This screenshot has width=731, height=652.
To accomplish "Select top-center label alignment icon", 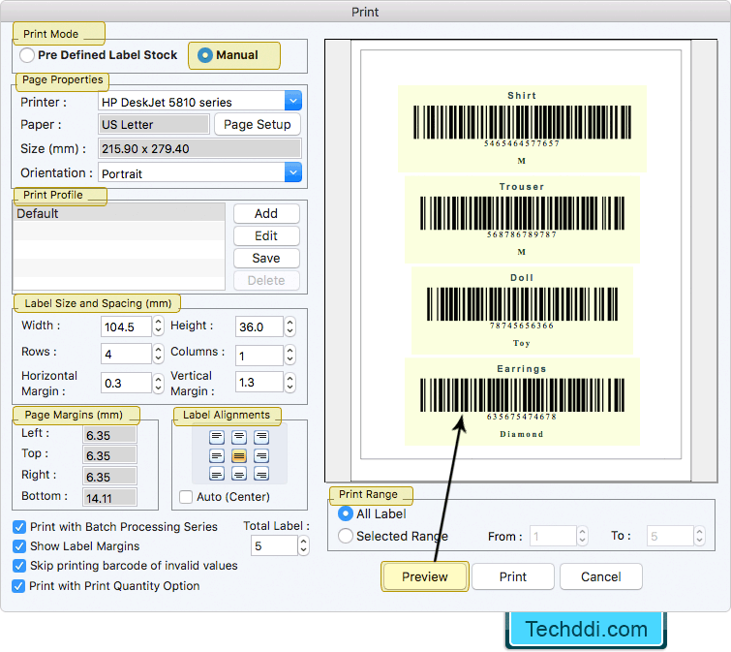I will tap(239, 437).
